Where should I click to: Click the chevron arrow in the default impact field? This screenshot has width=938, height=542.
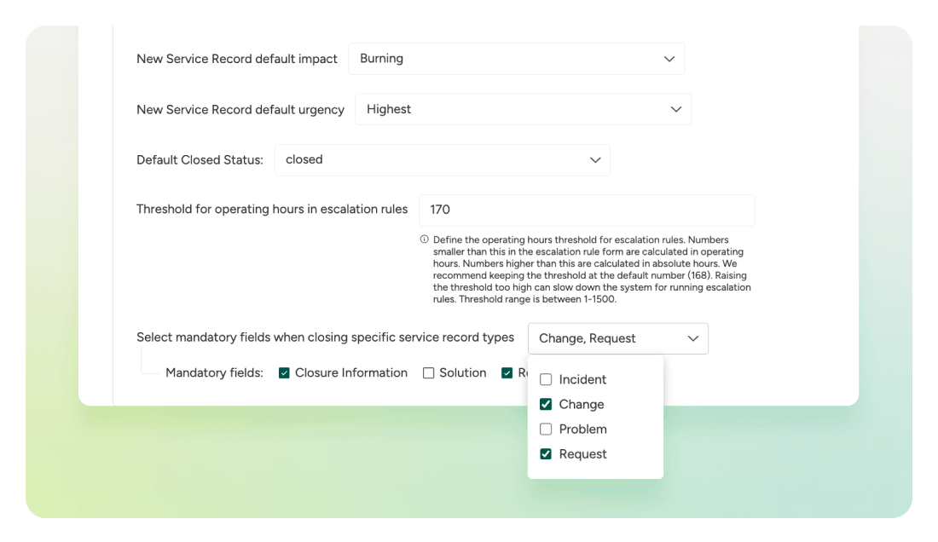[669, 59]
